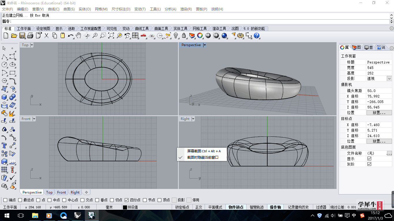Uncheck the 灰阶 checkbox in properties panel

369,164
